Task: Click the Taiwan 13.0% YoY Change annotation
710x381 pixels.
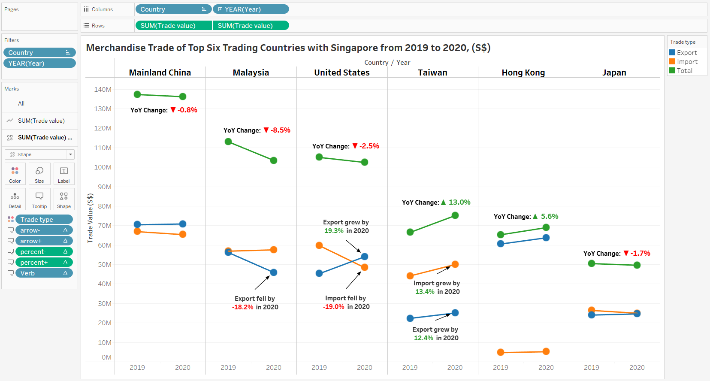Action: pyautogui.click(x=436, y=202)
